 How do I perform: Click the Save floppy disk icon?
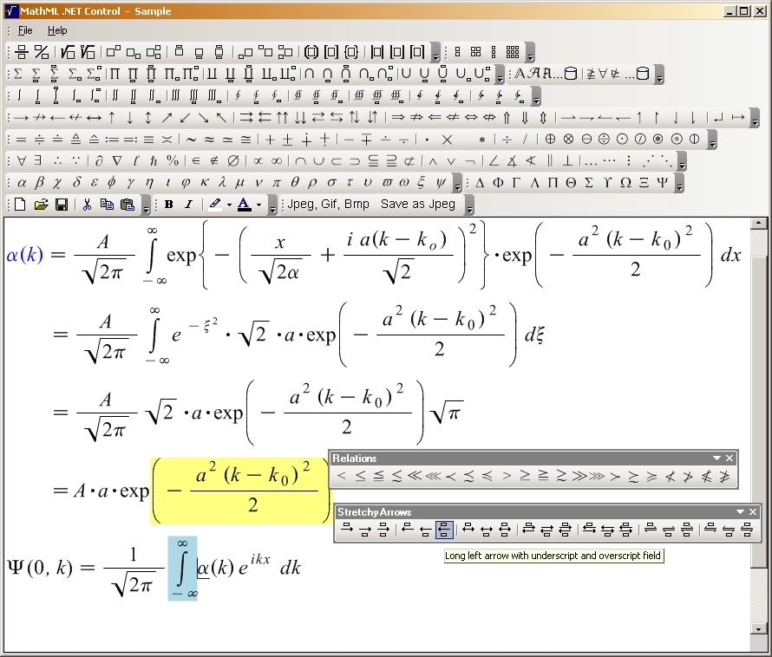(62, 205)
